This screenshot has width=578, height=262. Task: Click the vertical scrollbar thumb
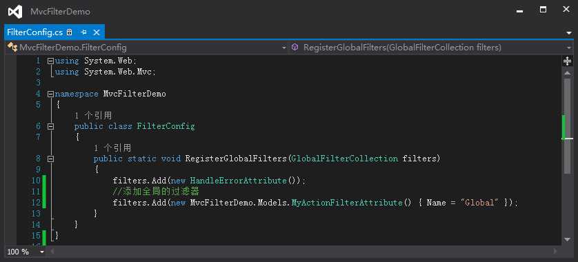pyautogui.click(x=568, y=125)
